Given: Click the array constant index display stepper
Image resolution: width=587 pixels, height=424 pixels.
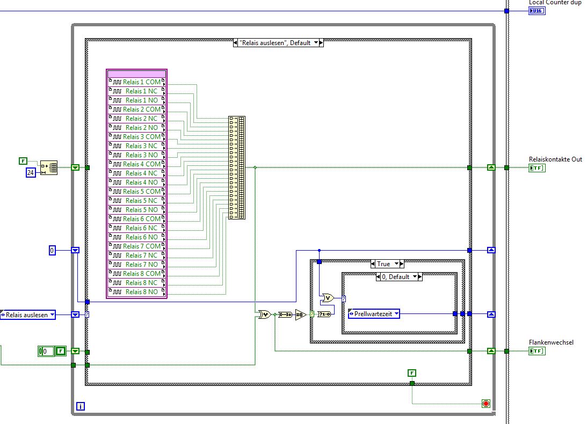Looking at the screenshot, I should 40,351.
